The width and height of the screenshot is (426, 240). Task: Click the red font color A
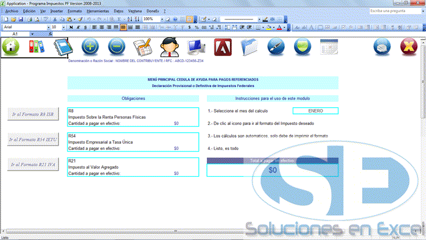pos(279,27)
